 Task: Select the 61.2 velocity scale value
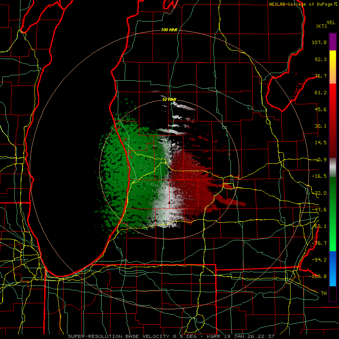tap(321, 93)
